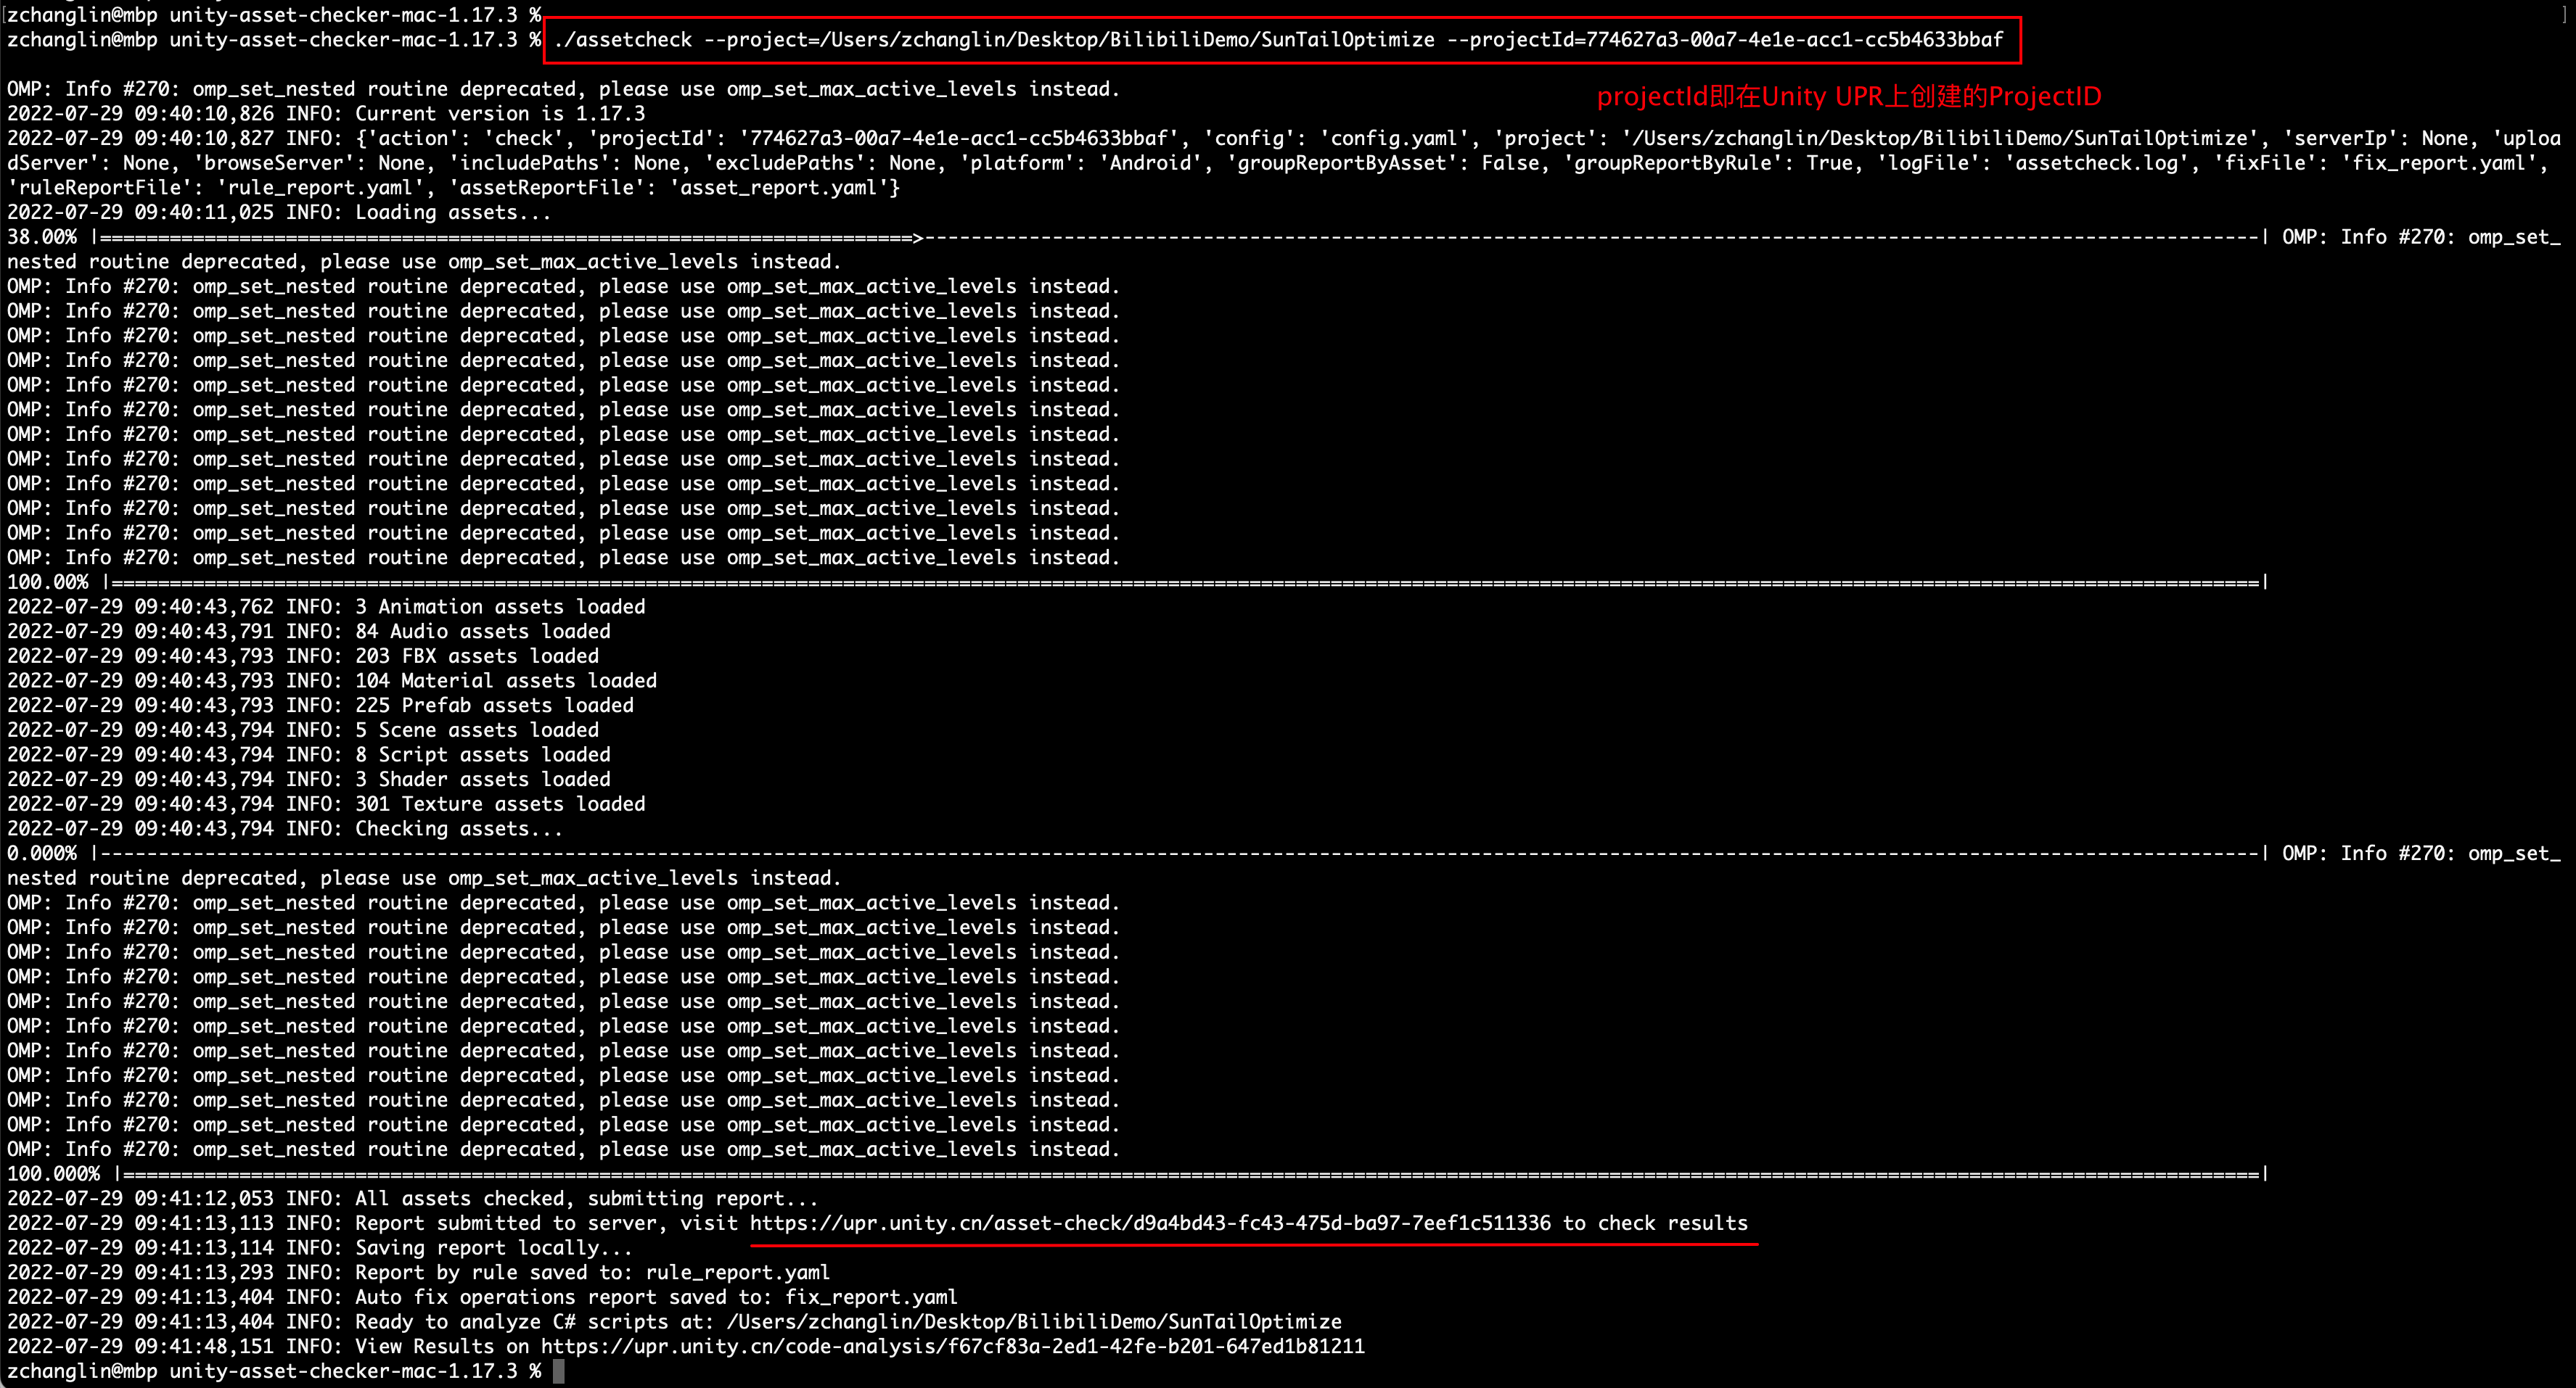Click the 'Checking assets...' log line
The image size is (2576, 1388).
coord(458,828)
